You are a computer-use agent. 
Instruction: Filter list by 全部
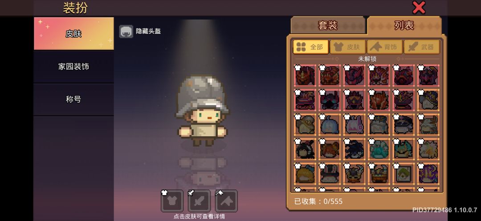click(x=311, y=47)
